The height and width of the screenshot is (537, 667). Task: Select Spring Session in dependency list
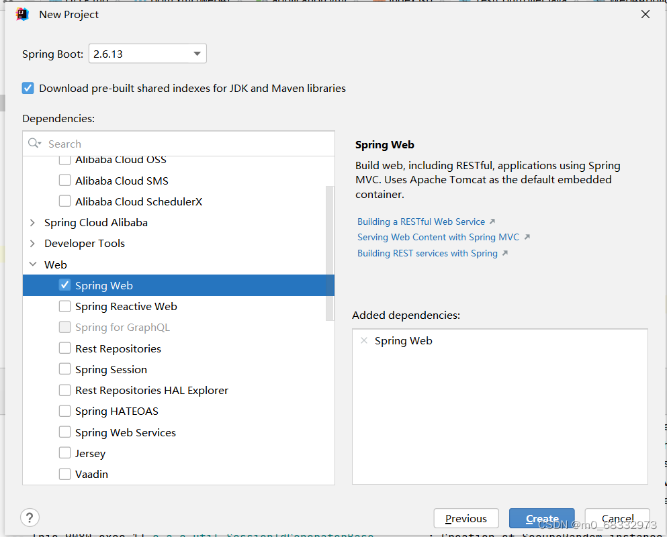click(x=111, y=369)
